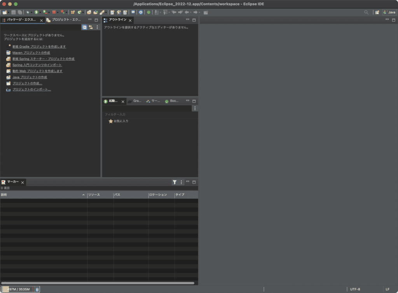Viewport: 398px width, 293px height.
Task: Click the Run button in the toolbar
Action: coord(36,12)
